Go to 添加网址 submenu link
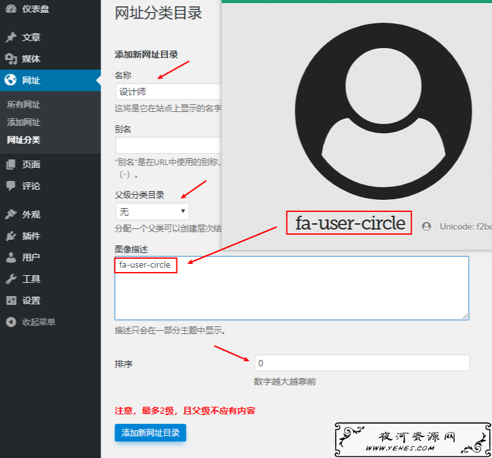Viewport: 492px width, 458px height. click(x=23, y=122)
